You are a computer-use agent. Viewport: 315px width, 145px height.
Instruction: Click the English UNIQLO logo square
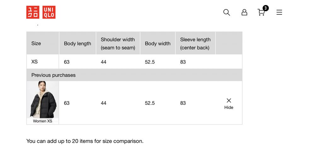[x=49, y=12]
